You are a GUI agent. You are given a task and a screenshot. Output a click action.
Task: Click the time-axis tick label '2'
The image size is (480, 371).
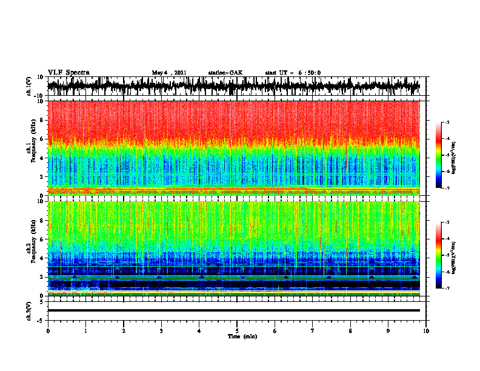click(x=124, y=331)
